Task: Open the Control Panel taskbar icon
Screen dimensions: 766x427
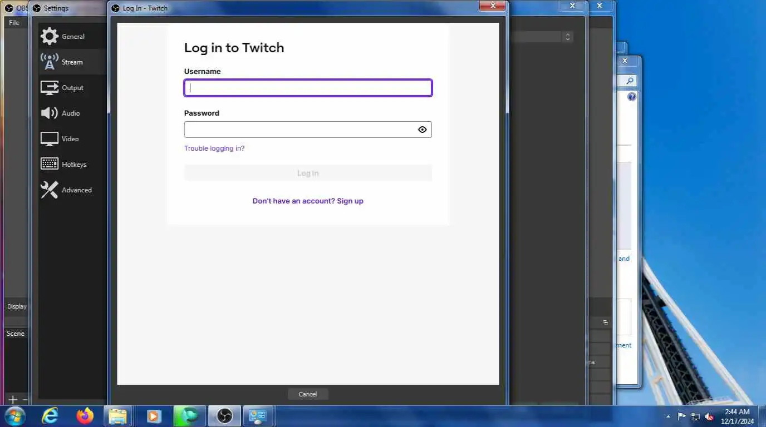Action: pyautogui.click(x=258, y=416)
